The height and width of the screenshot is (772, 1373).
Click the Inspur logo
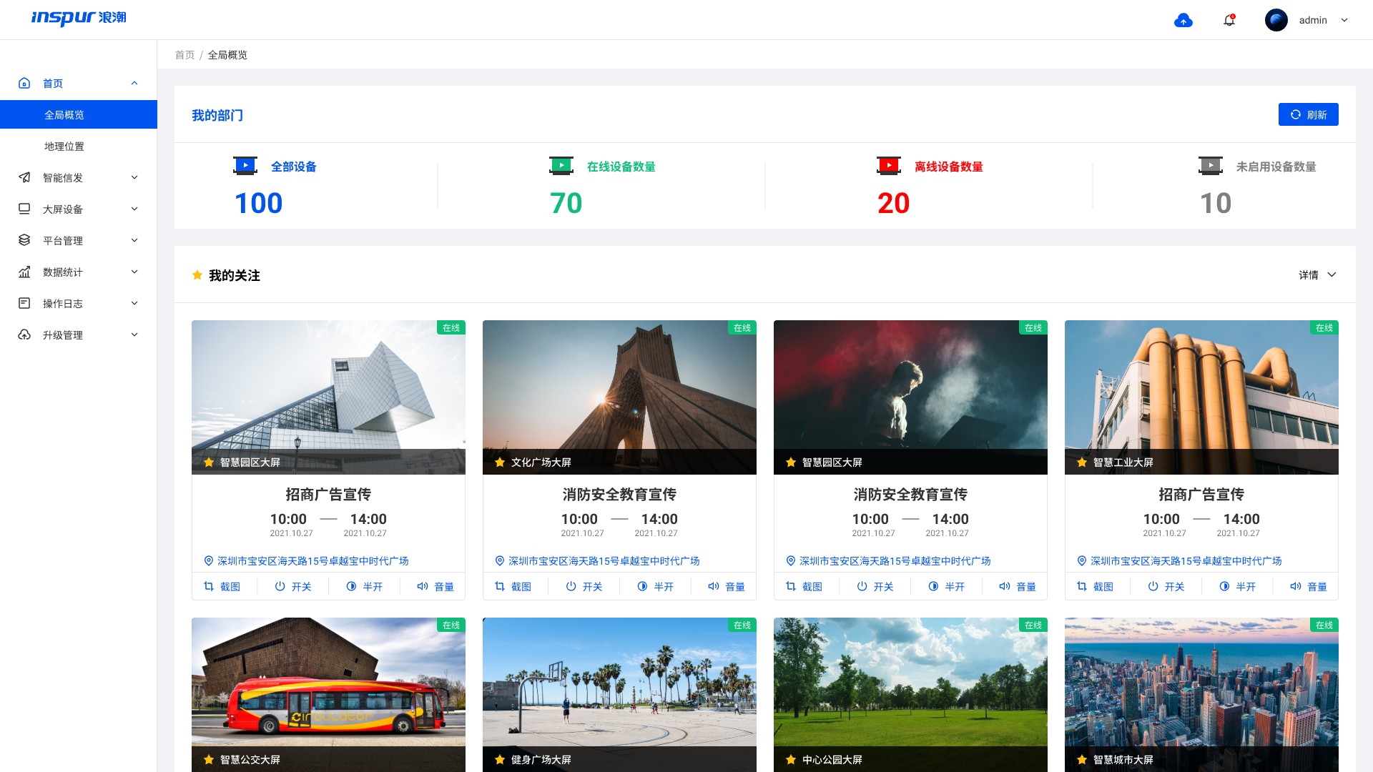[x=79, y=18]
